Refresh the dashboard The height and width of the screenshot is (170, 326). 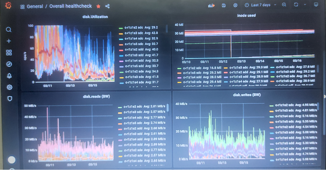click(x=296, y=5)
